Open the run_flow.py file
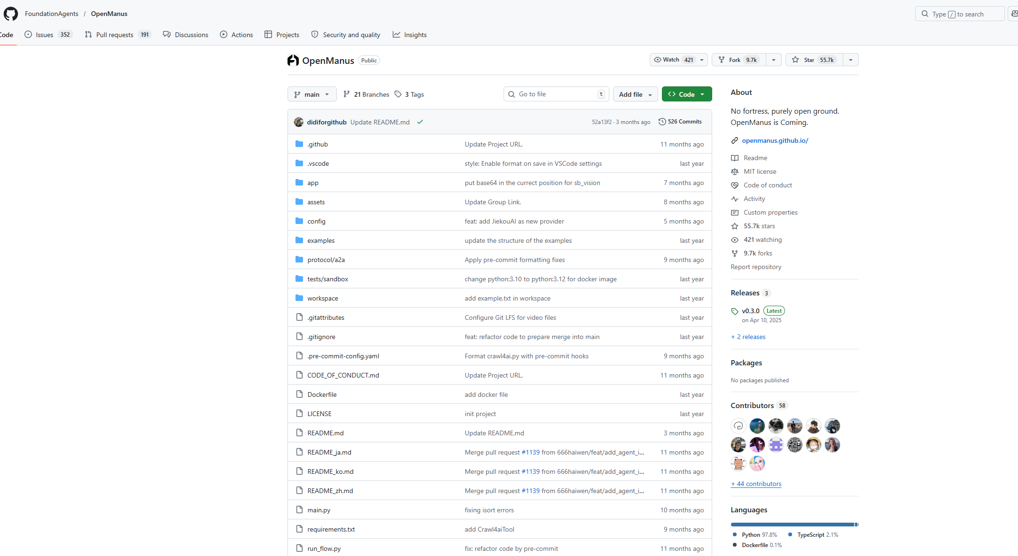The height and width of the screenshot is (556, 1018). pyautogui.click(x=324, y=548)
